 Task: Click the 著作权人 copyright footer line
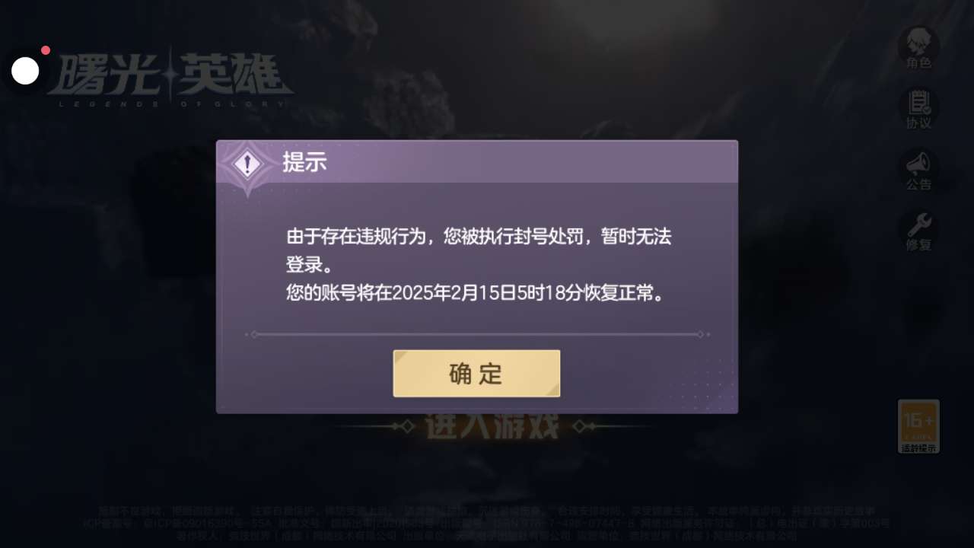(x=487, y=537)
